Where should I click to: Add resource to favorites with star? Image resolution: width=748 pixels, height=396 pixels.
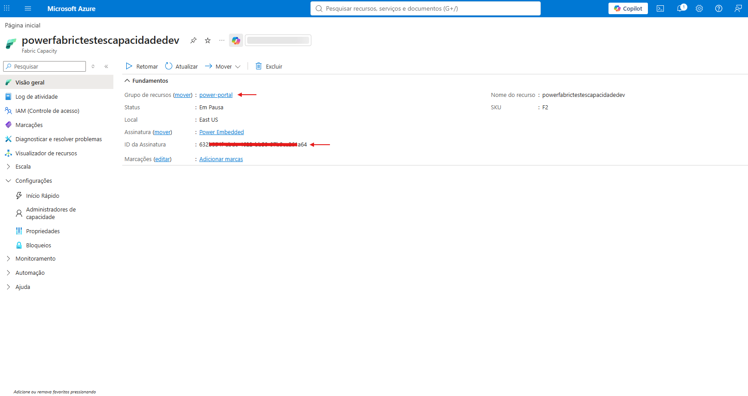pos(208,40)
